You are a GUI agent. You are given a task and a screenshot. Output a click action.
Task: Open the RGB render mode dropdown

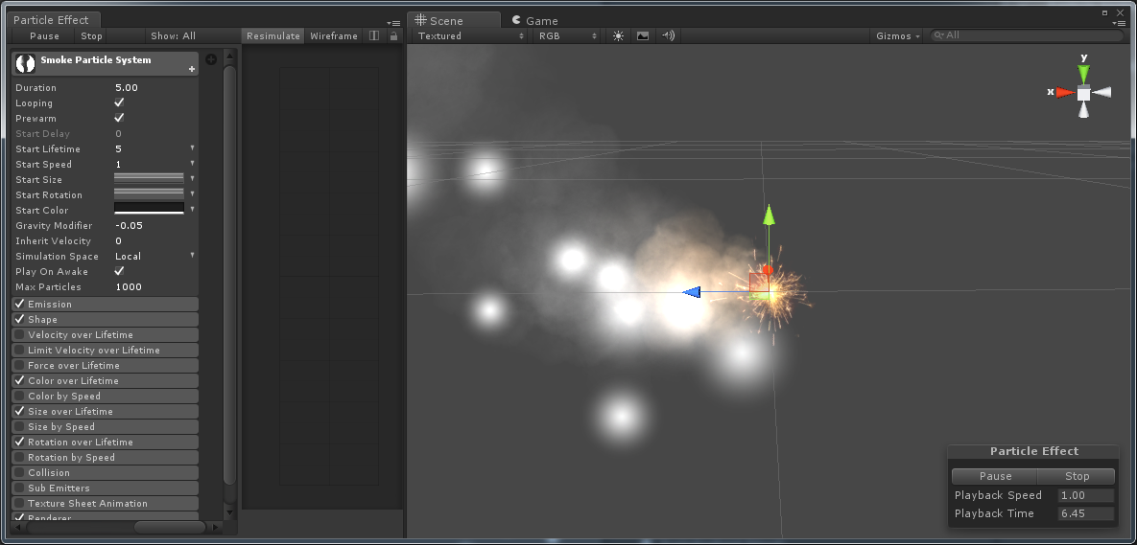click(x=568, y=35)
